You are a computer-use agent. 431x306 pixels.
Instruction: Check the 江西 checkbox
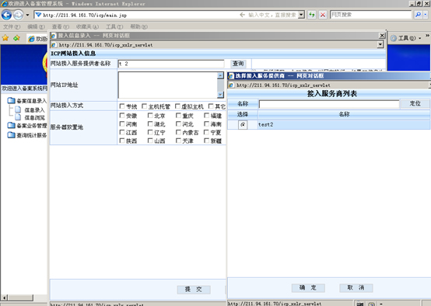tap(122, 132)
